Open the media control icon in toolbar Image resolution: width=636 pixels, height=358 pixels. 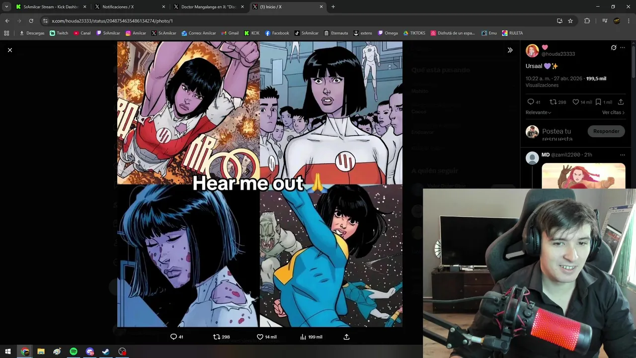pos(605,21)
